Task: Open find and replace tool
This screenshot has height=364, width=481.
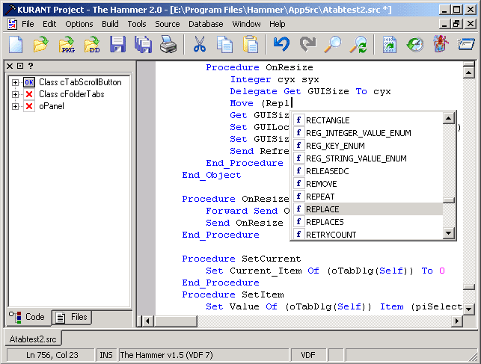Action: (x=358, y=45)
